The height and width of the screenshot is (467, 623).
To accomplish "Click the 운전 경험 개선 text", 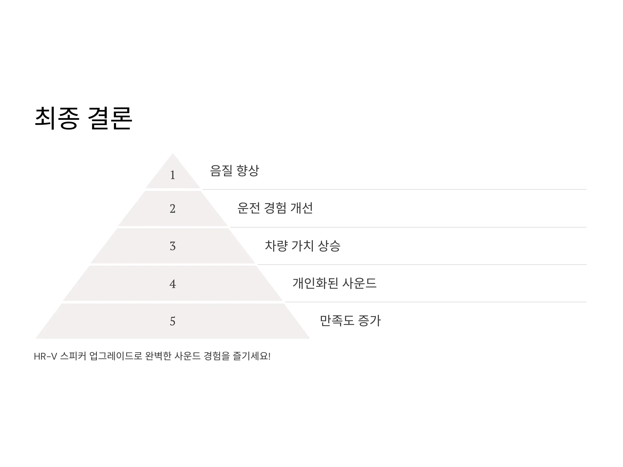I will click(x=275, y=208).
